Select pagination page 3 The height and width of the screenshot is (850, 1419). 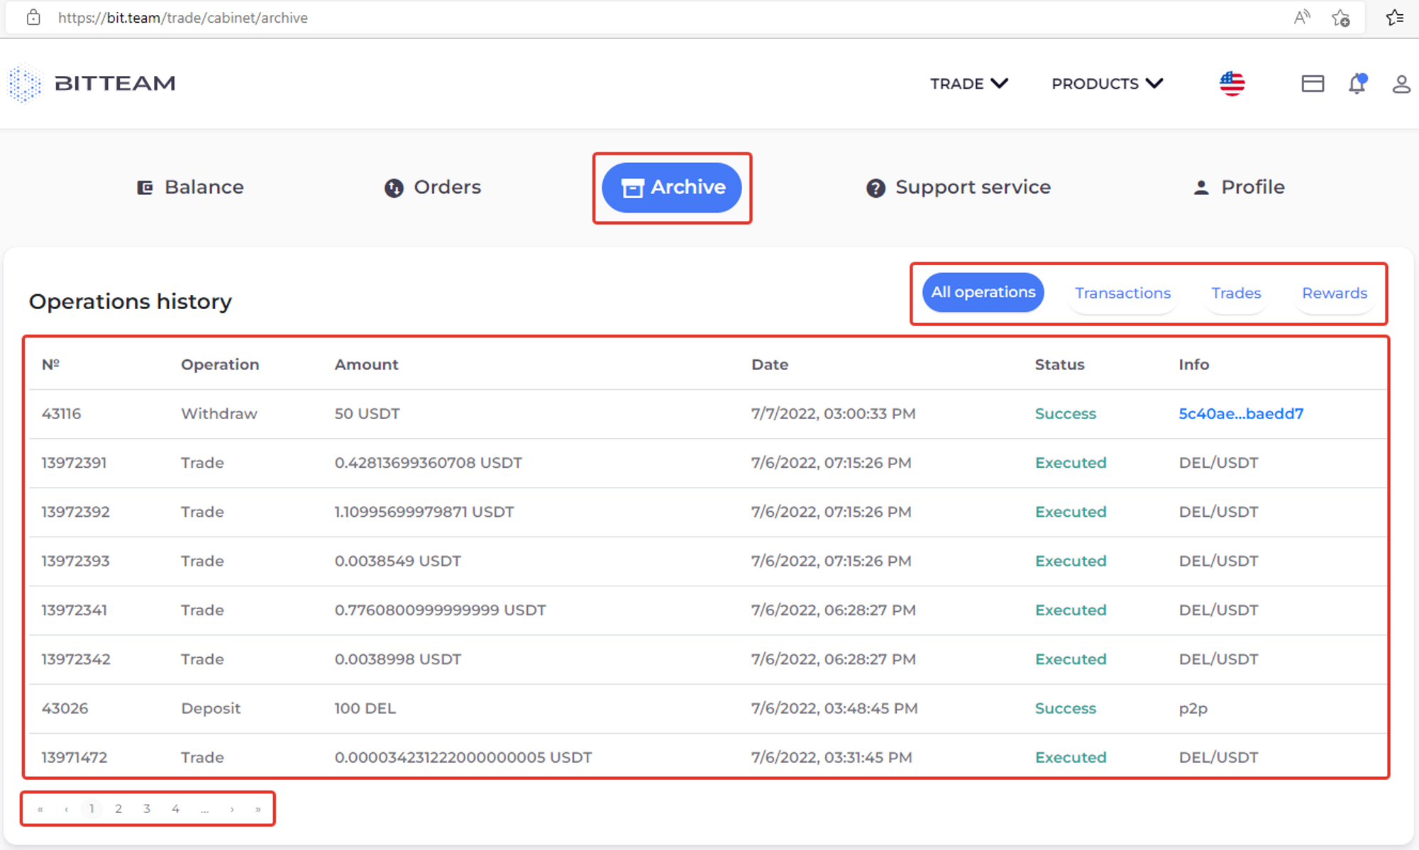147,809
